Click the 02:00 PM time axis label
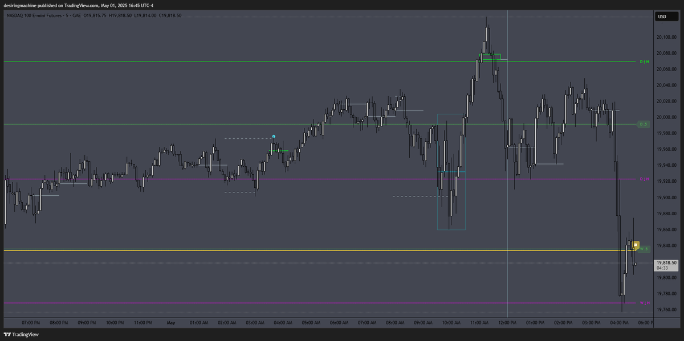The width and height of the screenshot is (684, 341). (x=563, y=323)
